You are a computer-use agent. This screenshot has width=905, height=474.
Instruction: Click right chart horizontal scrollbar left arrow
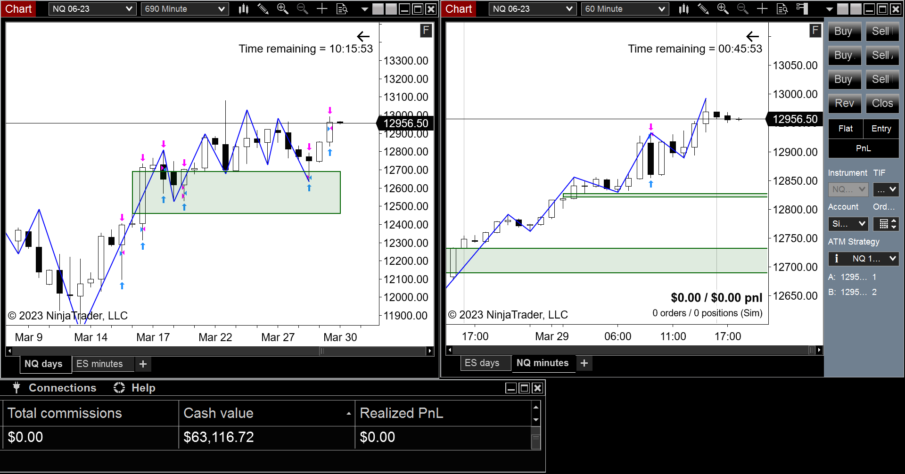pyautogui.click(x=450, y=350)
